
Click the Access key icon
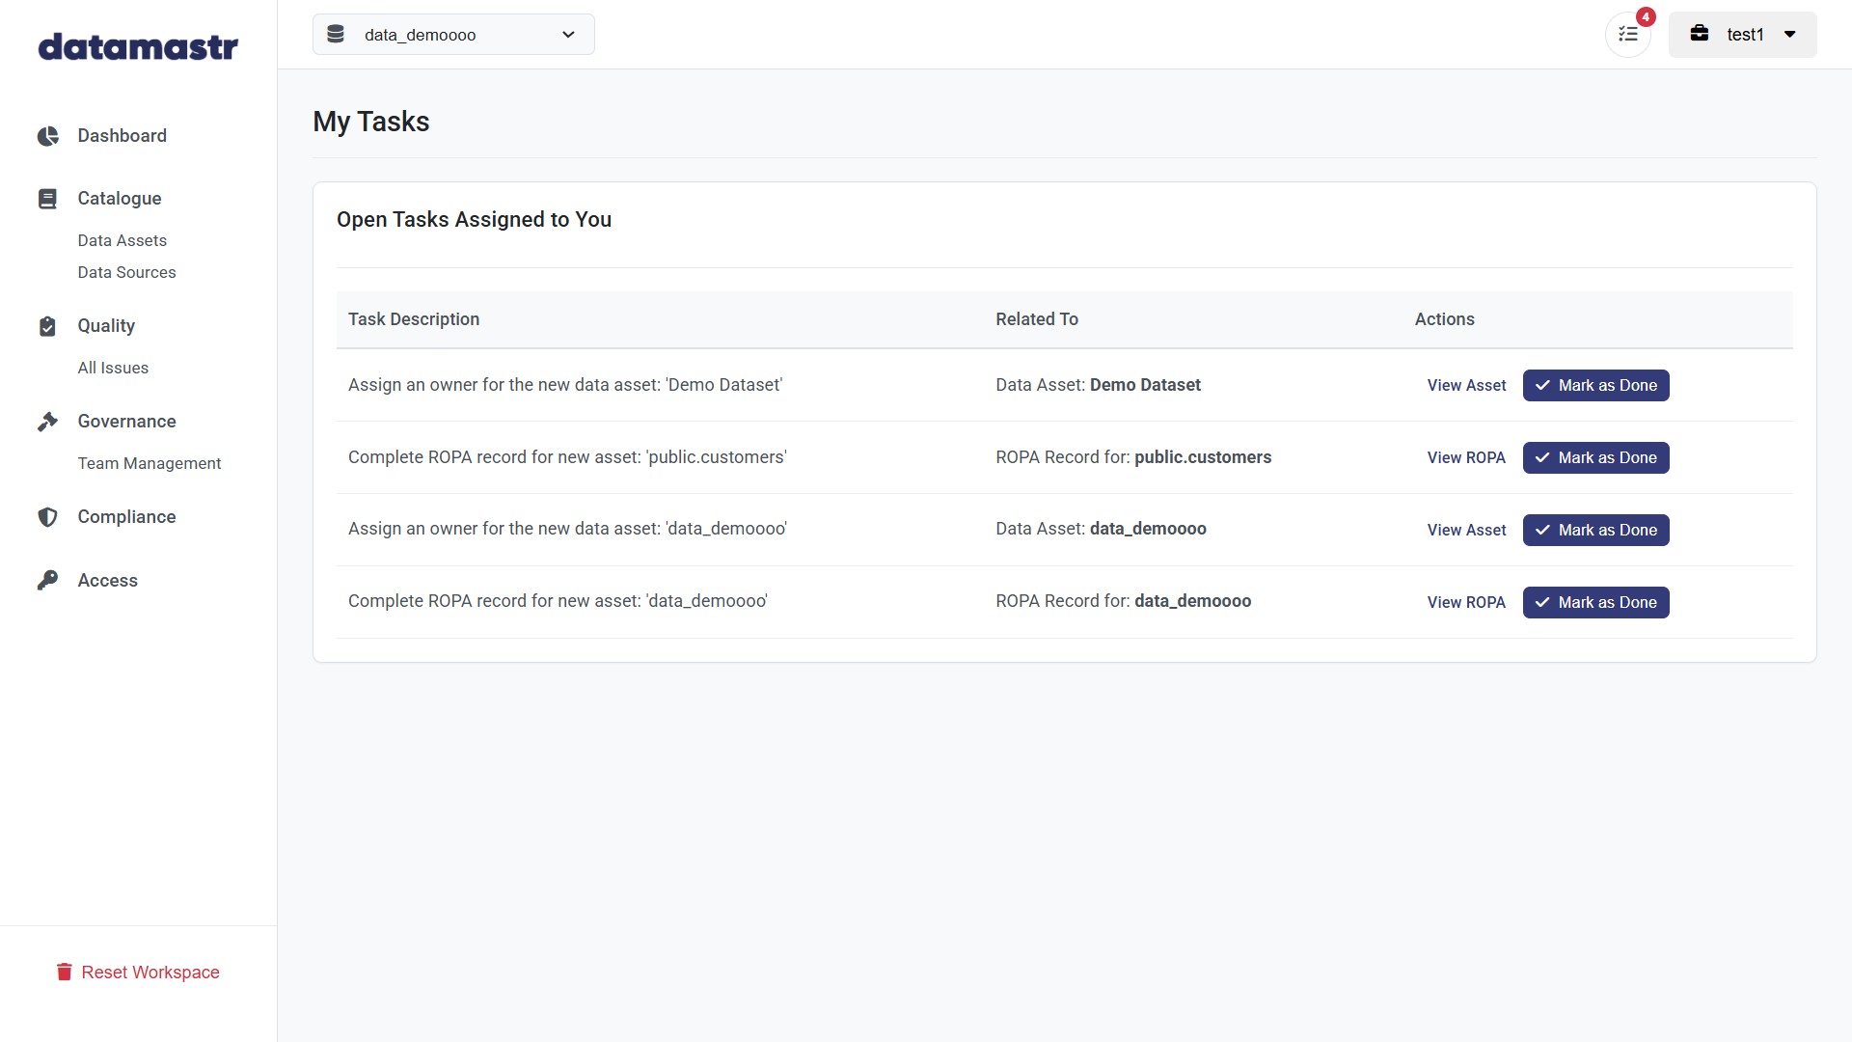[x=47, y=581]
